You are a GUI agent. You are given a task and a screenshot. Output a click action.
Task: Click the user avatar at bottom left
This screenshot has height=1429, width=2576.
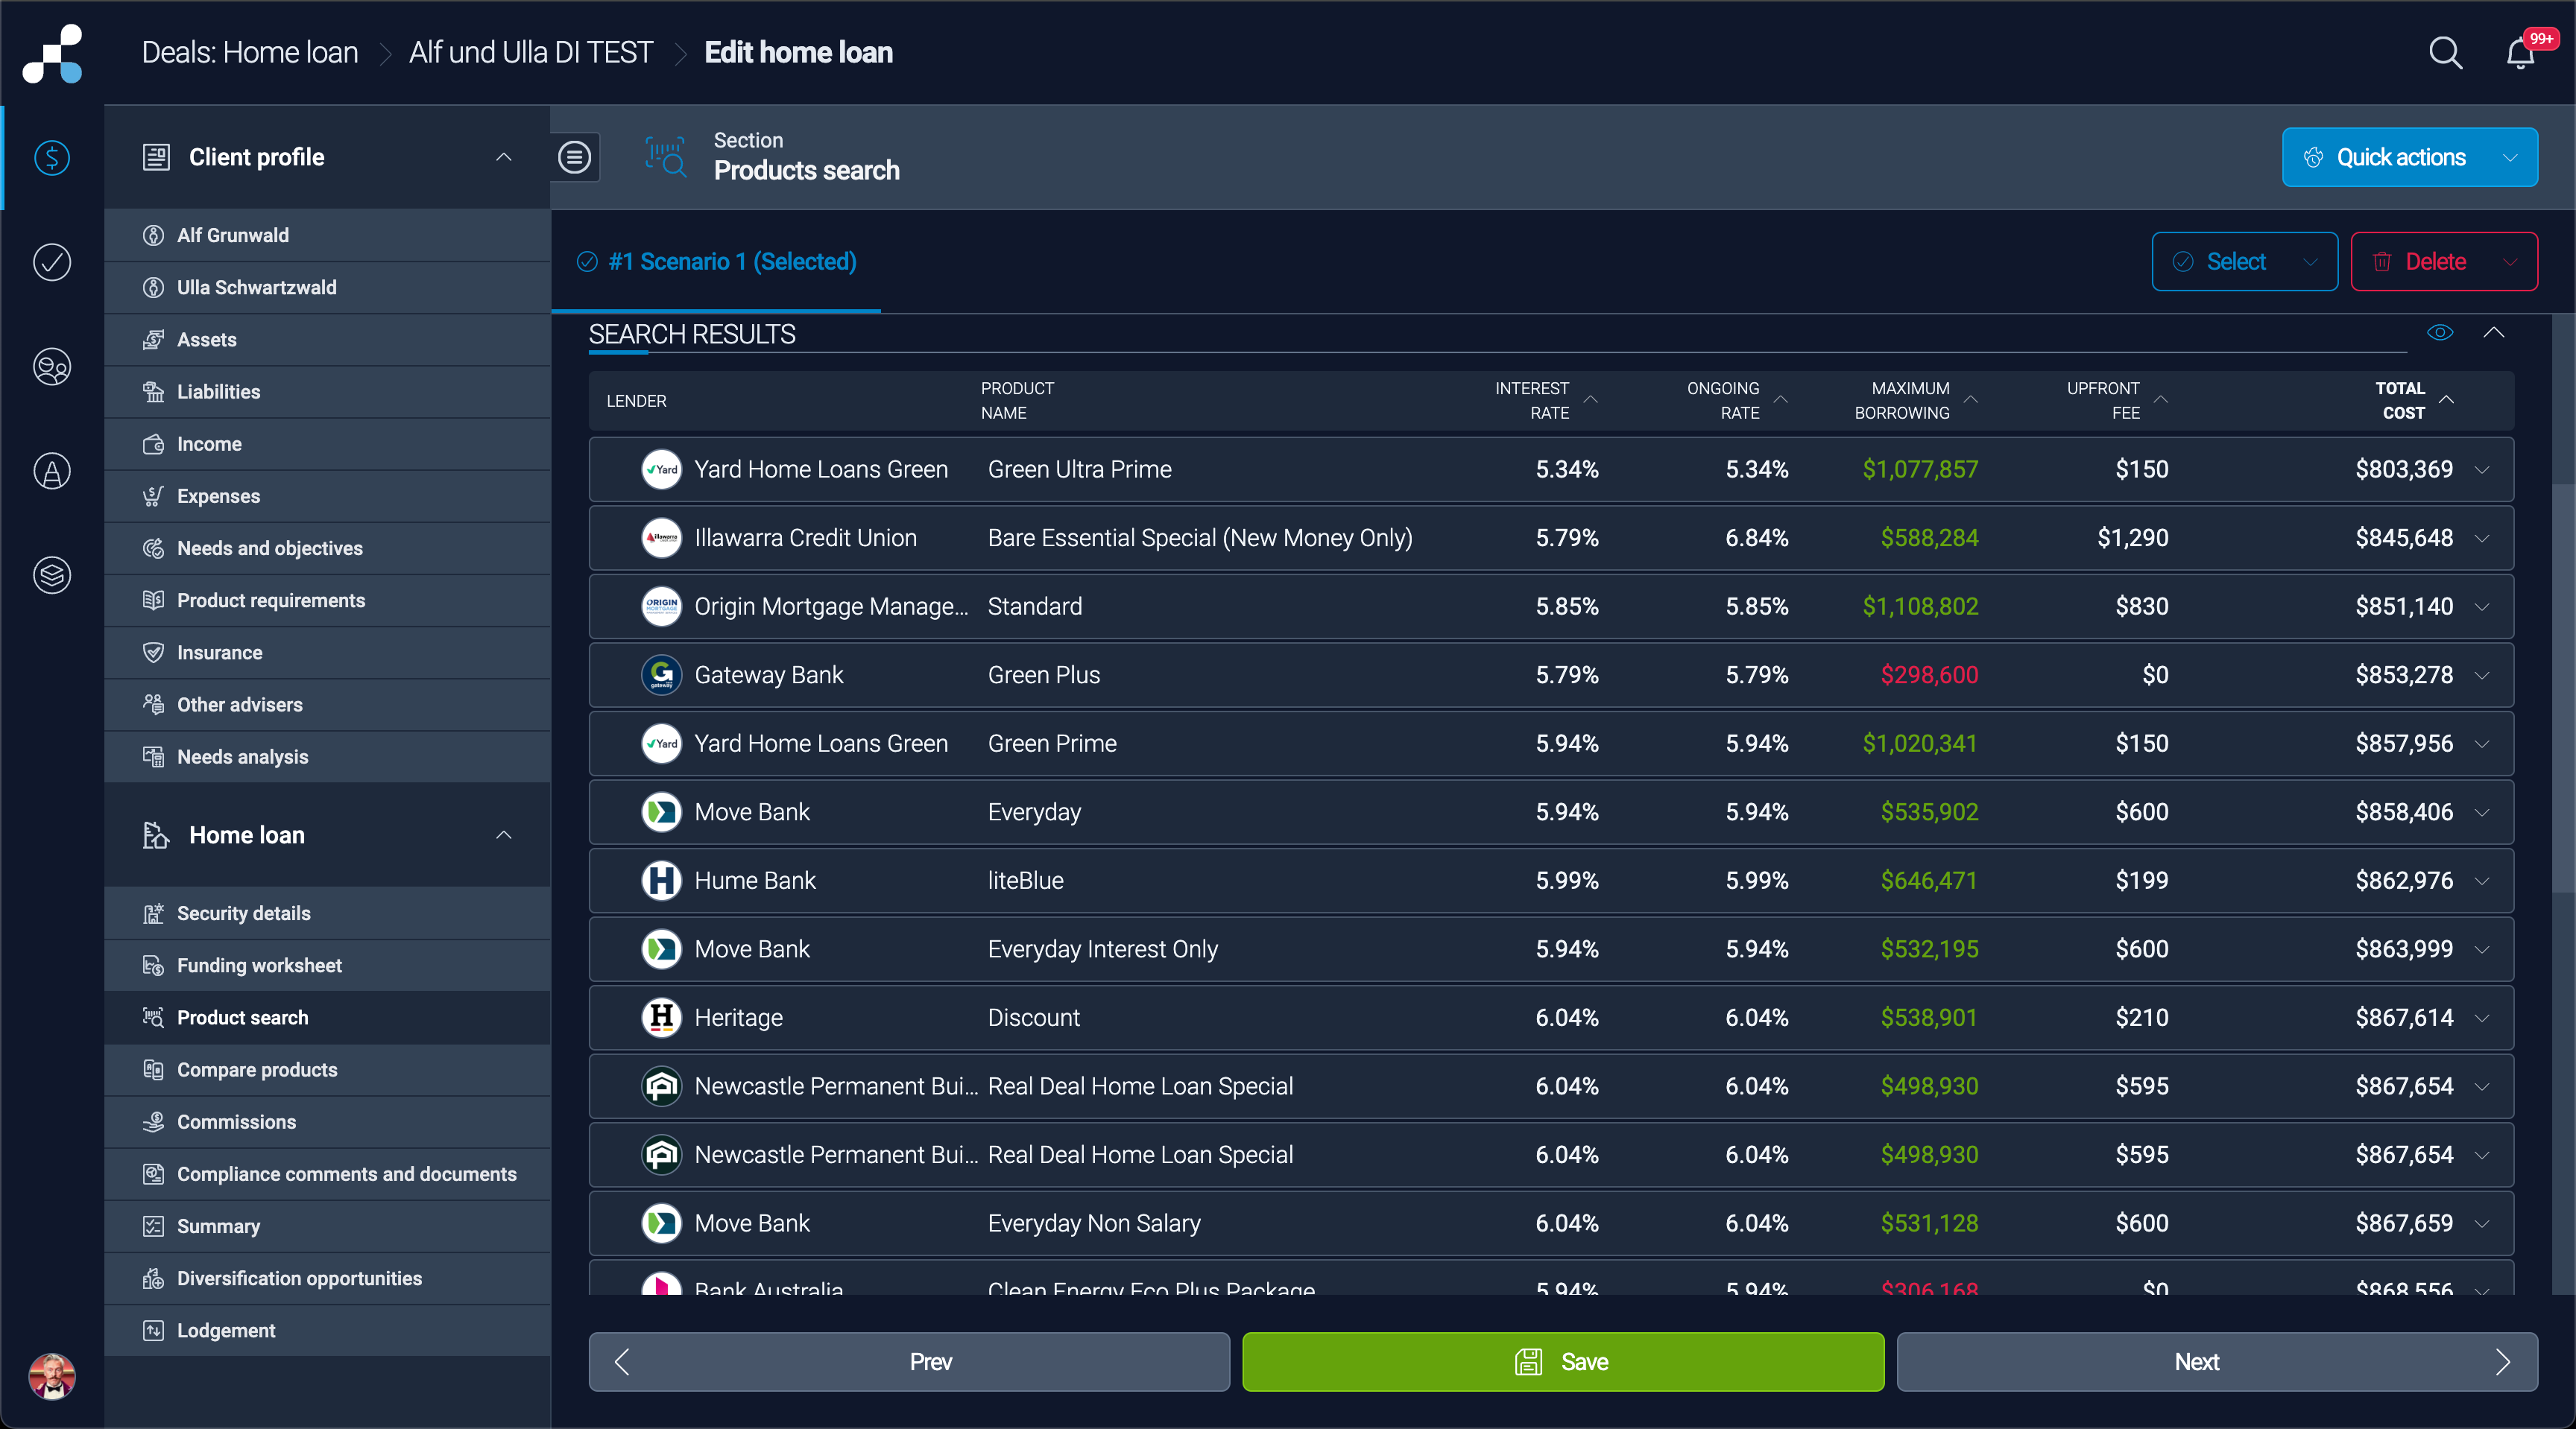point(52,1376)
